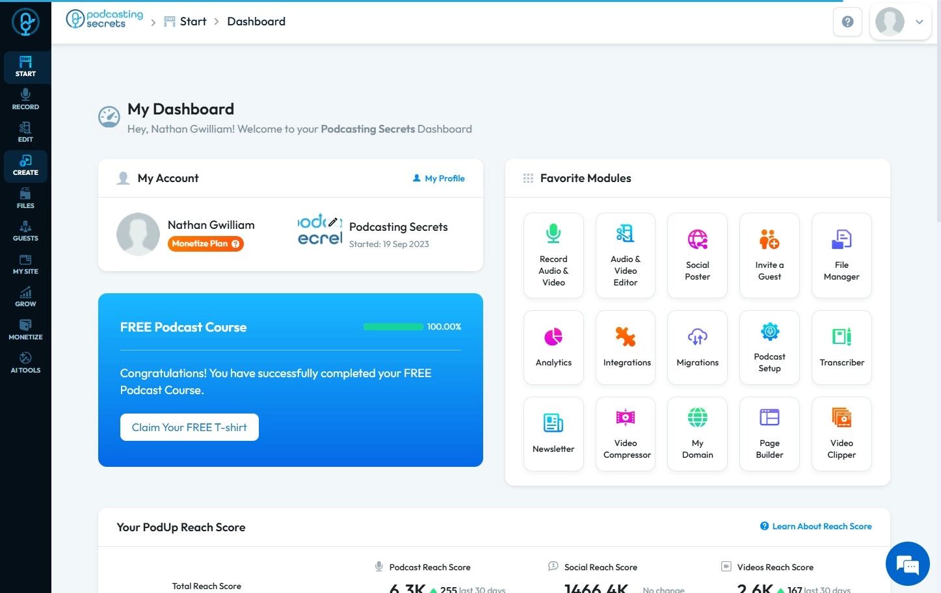Click the FREE Podcast Course heading

pos(183,327)
